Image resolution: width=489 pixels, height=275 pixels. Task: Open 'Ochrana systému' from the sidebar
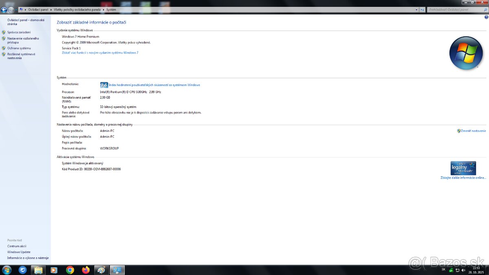(19, 48)
